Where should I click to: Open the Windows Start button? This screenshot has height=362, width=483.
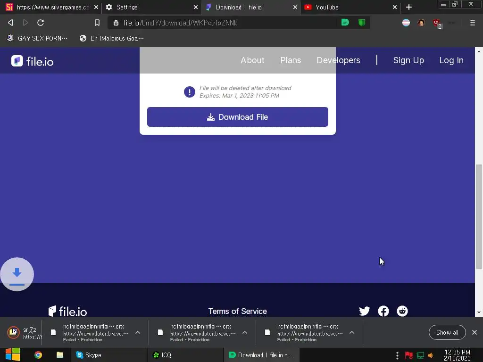[x=13, y=354]
